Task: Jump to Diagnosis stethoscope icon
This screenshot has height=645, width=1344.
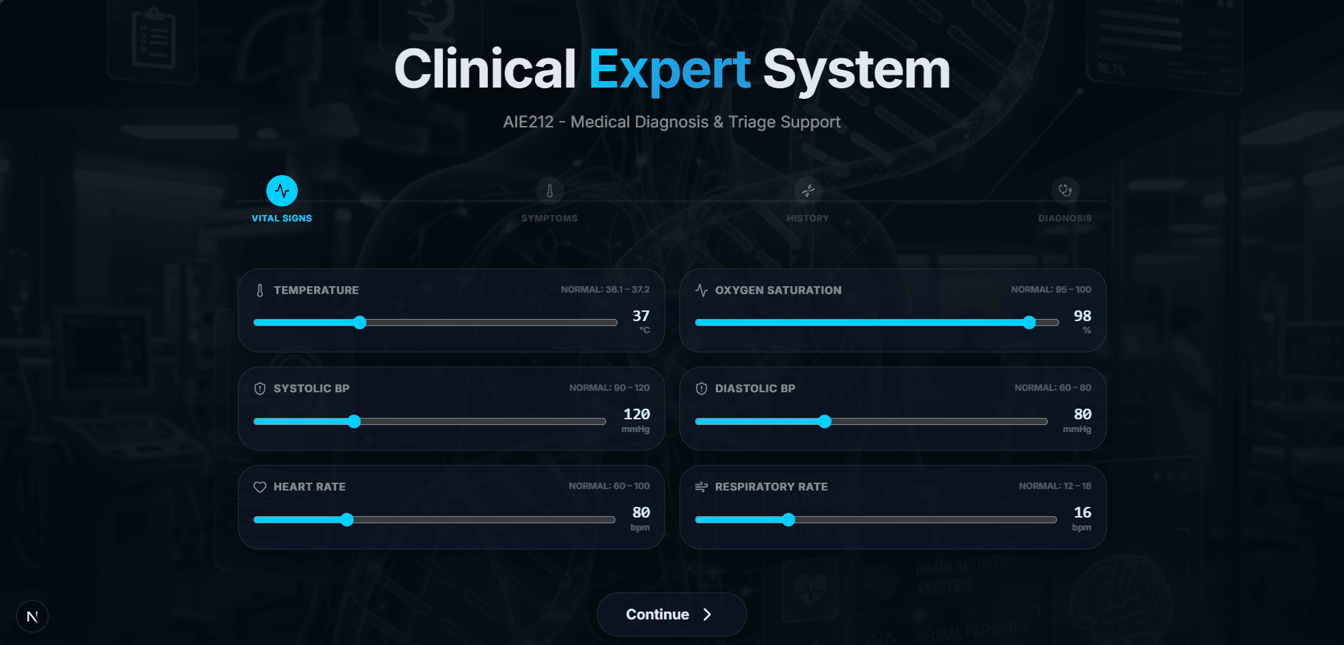Action: click(1066, 191)
